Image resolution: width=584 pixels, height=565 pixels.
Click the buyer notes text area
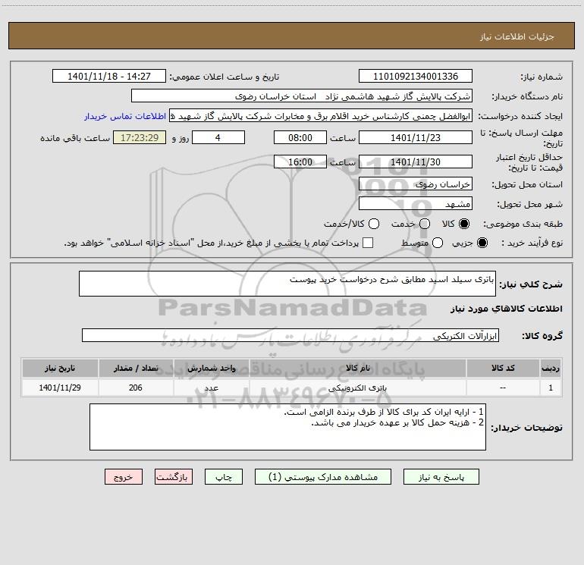(x=287, y=427)
